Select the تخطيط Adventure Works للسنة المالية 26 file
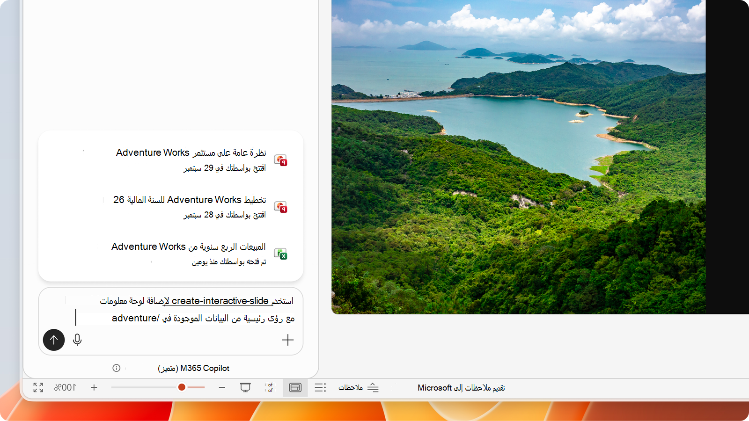This screenshot has width=749, height=421. click(171, 206)
